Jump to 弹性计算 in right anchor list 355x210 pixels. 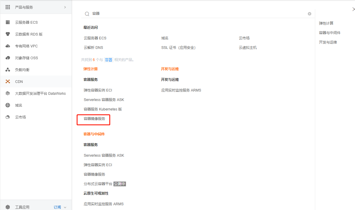pos(326,23)
